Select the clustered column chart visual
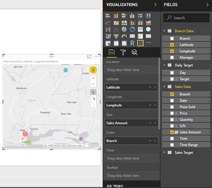The height and width of the screenshot is (188, 212). point(132,16)
